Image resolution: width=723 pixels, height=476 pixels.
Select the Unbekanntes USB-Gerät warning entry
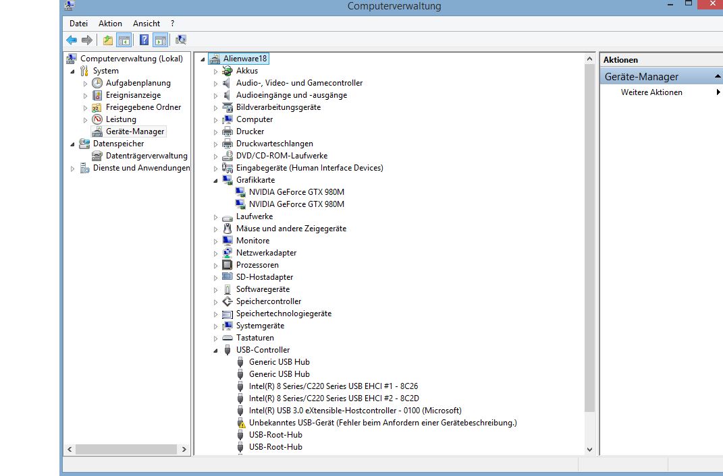click(382, 423)
